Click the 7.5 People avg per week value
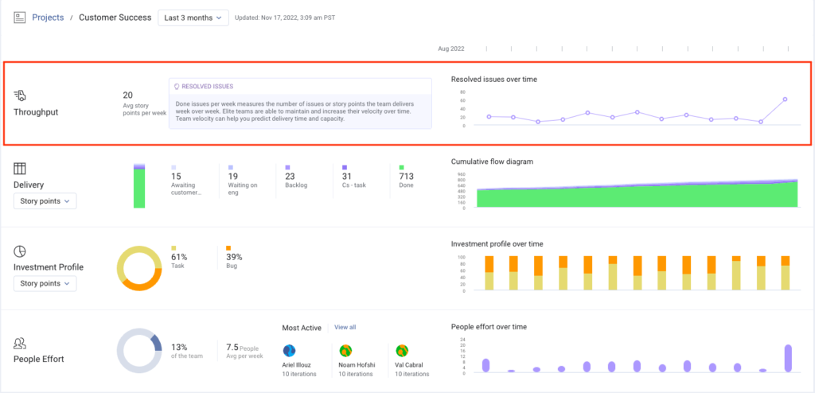The width and height of the screenshot is (815, 393). [x=232, y=347]
